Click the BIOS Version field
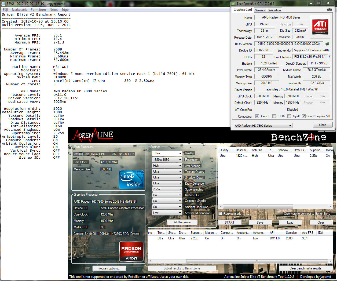This screenshot has height=281, width=337. point(289,44)
